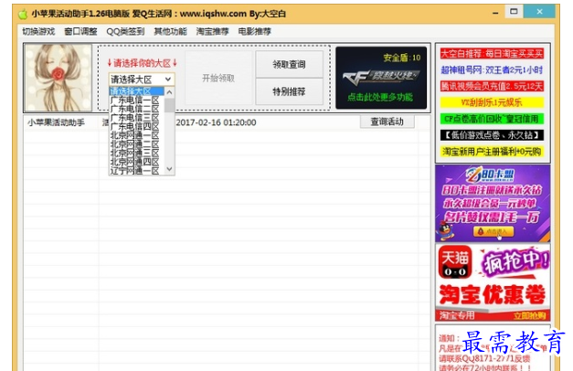The image size is (573, 371).
Task: Open the 腾讯视频会员充值 link
Action: point(492,86)
